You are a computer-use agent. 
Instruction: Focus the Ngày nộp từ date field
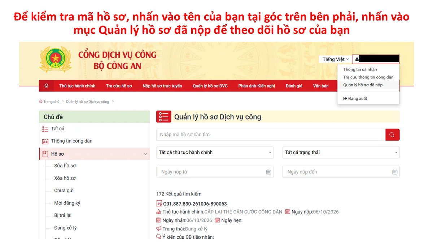coord(215,172)
